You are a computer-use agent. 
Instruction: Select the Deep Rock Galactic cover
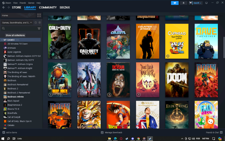coord(60,80)
